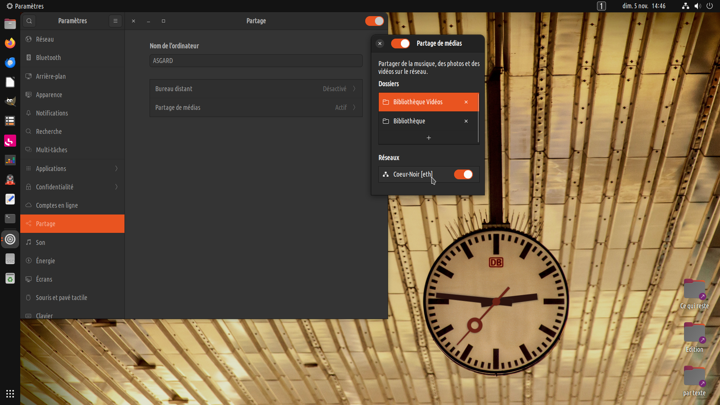This screenshot has height=405, width=720.
Task: Show applications grid in the dock
Action: [10, 393]
